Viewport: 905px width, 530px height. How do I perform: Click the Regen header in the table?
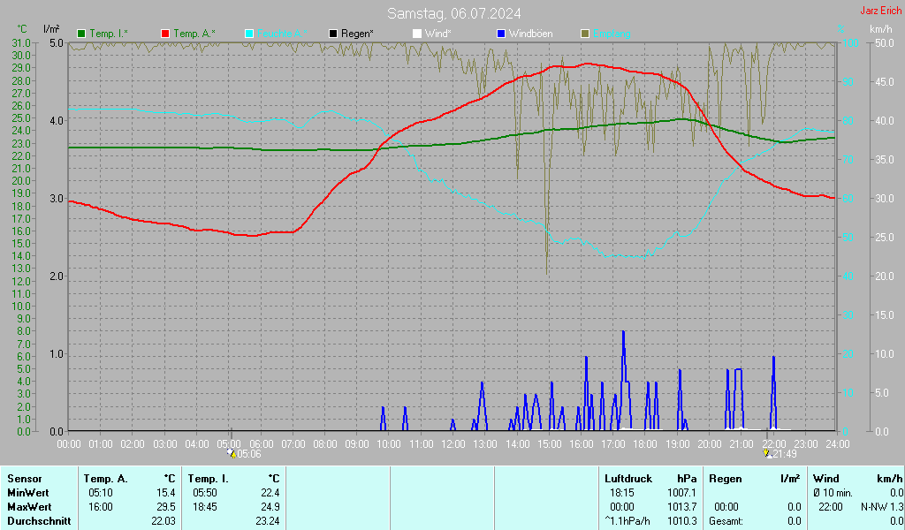pos(726,478)
